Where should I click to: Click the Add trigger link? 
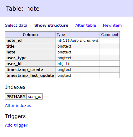(x=16, y=125)
